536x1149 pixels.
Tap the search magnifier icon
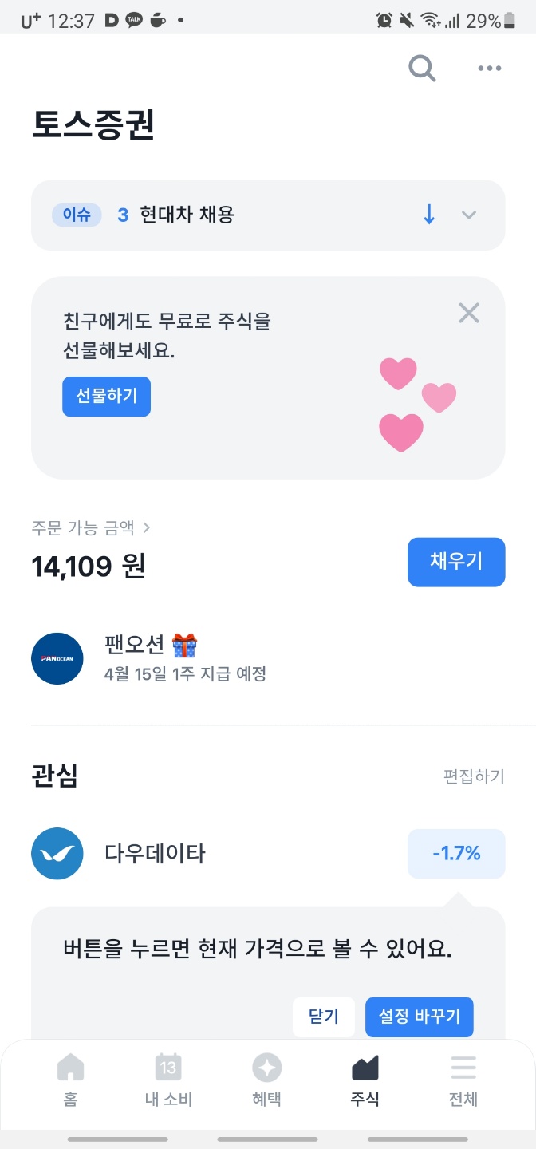[x=422, y=69]
